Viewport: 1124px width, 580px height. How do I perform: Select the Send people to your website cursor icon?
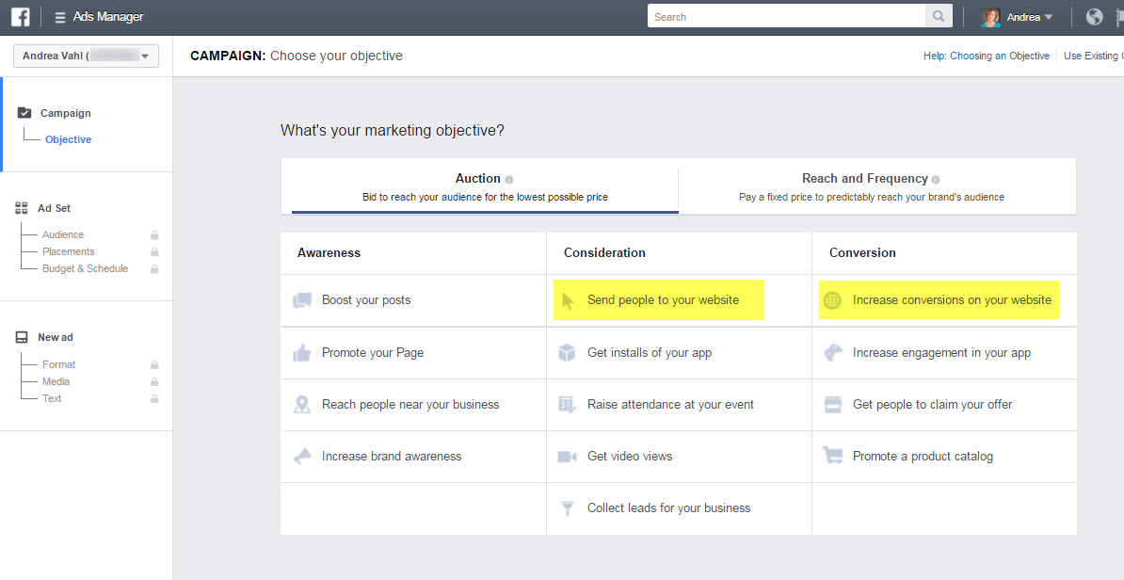click(x=568, y=299)
